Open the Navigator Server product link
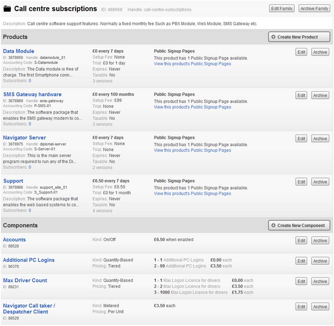334x326 pixels. click(x=25, y=138)
